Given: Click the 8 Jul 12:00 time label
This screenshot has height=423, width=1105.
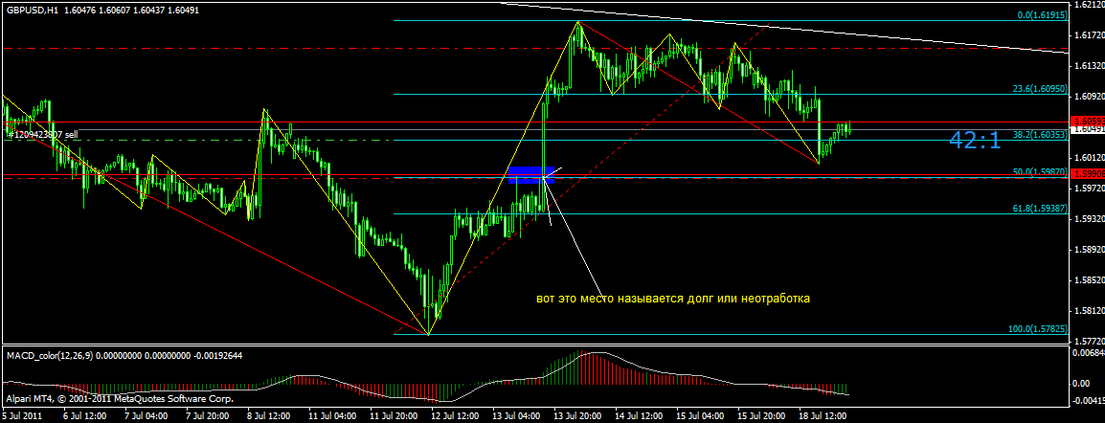Looking at the screenshot, I should click(x=269, y=416).
